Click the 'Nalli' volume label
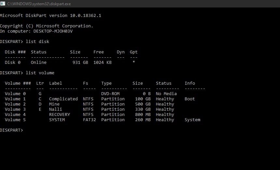The image size is (280, 170). 56,109
